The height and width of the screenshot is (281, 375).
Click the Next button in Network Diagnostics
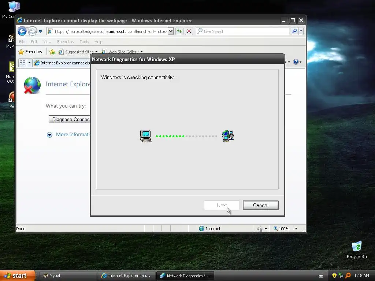point(222,205)
